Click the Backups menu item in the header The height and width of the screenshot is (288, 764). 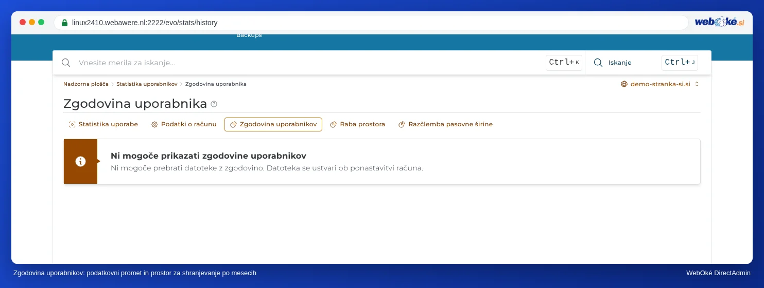(249, 35)
